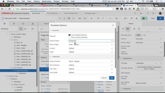Image resolution: width=165 pixels, height=93 pixels.
Task: Click the Undo icon
Action: click(x=98, y=18)
